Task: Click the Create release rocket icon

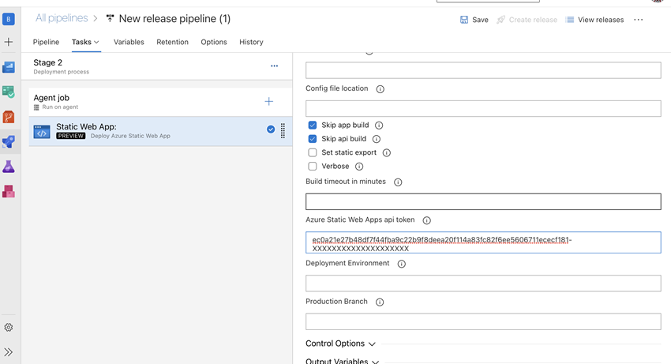Action: (x=500, y=20)
